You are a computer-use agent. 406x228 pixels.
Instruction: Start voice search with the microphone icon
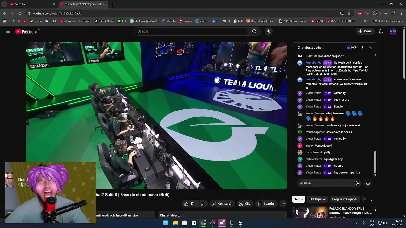click(269, 31)
